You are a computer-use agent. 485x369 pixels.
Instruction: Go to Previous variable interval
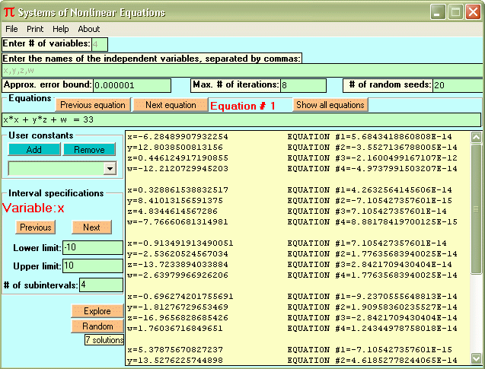tap(35, 227)
